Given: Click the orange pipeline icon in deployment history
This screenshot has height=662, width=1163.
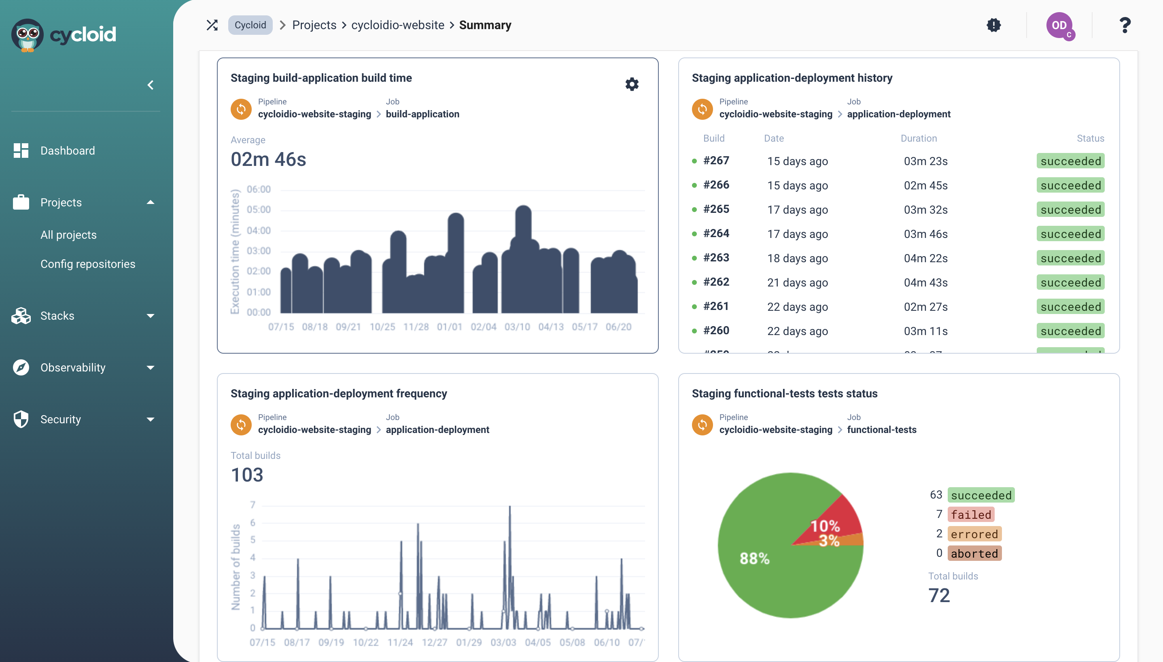Looking at the screenshot, I should click(x=702, y=109).
